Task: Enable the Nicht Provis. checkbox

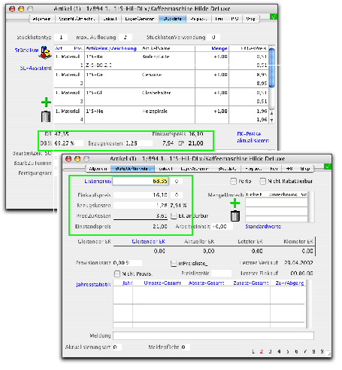Action: (x=117, y=274)
